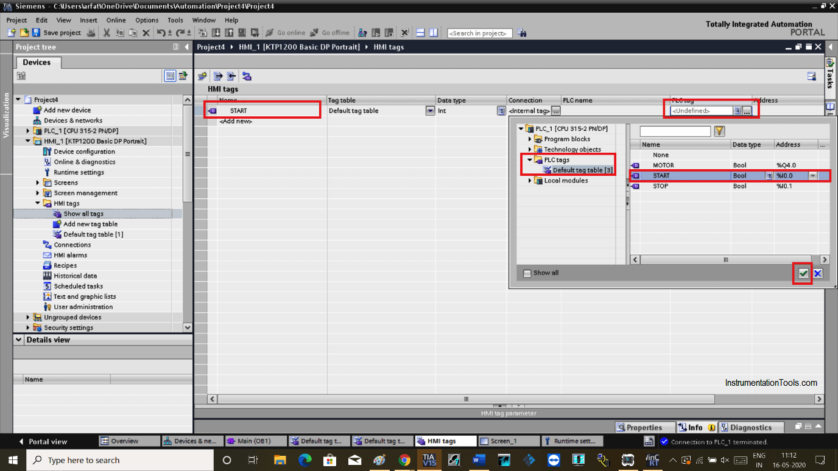Open the Tag table dropdown arrow
The width and height of the screenshot is (838, 471).
[x=431, y=111]
